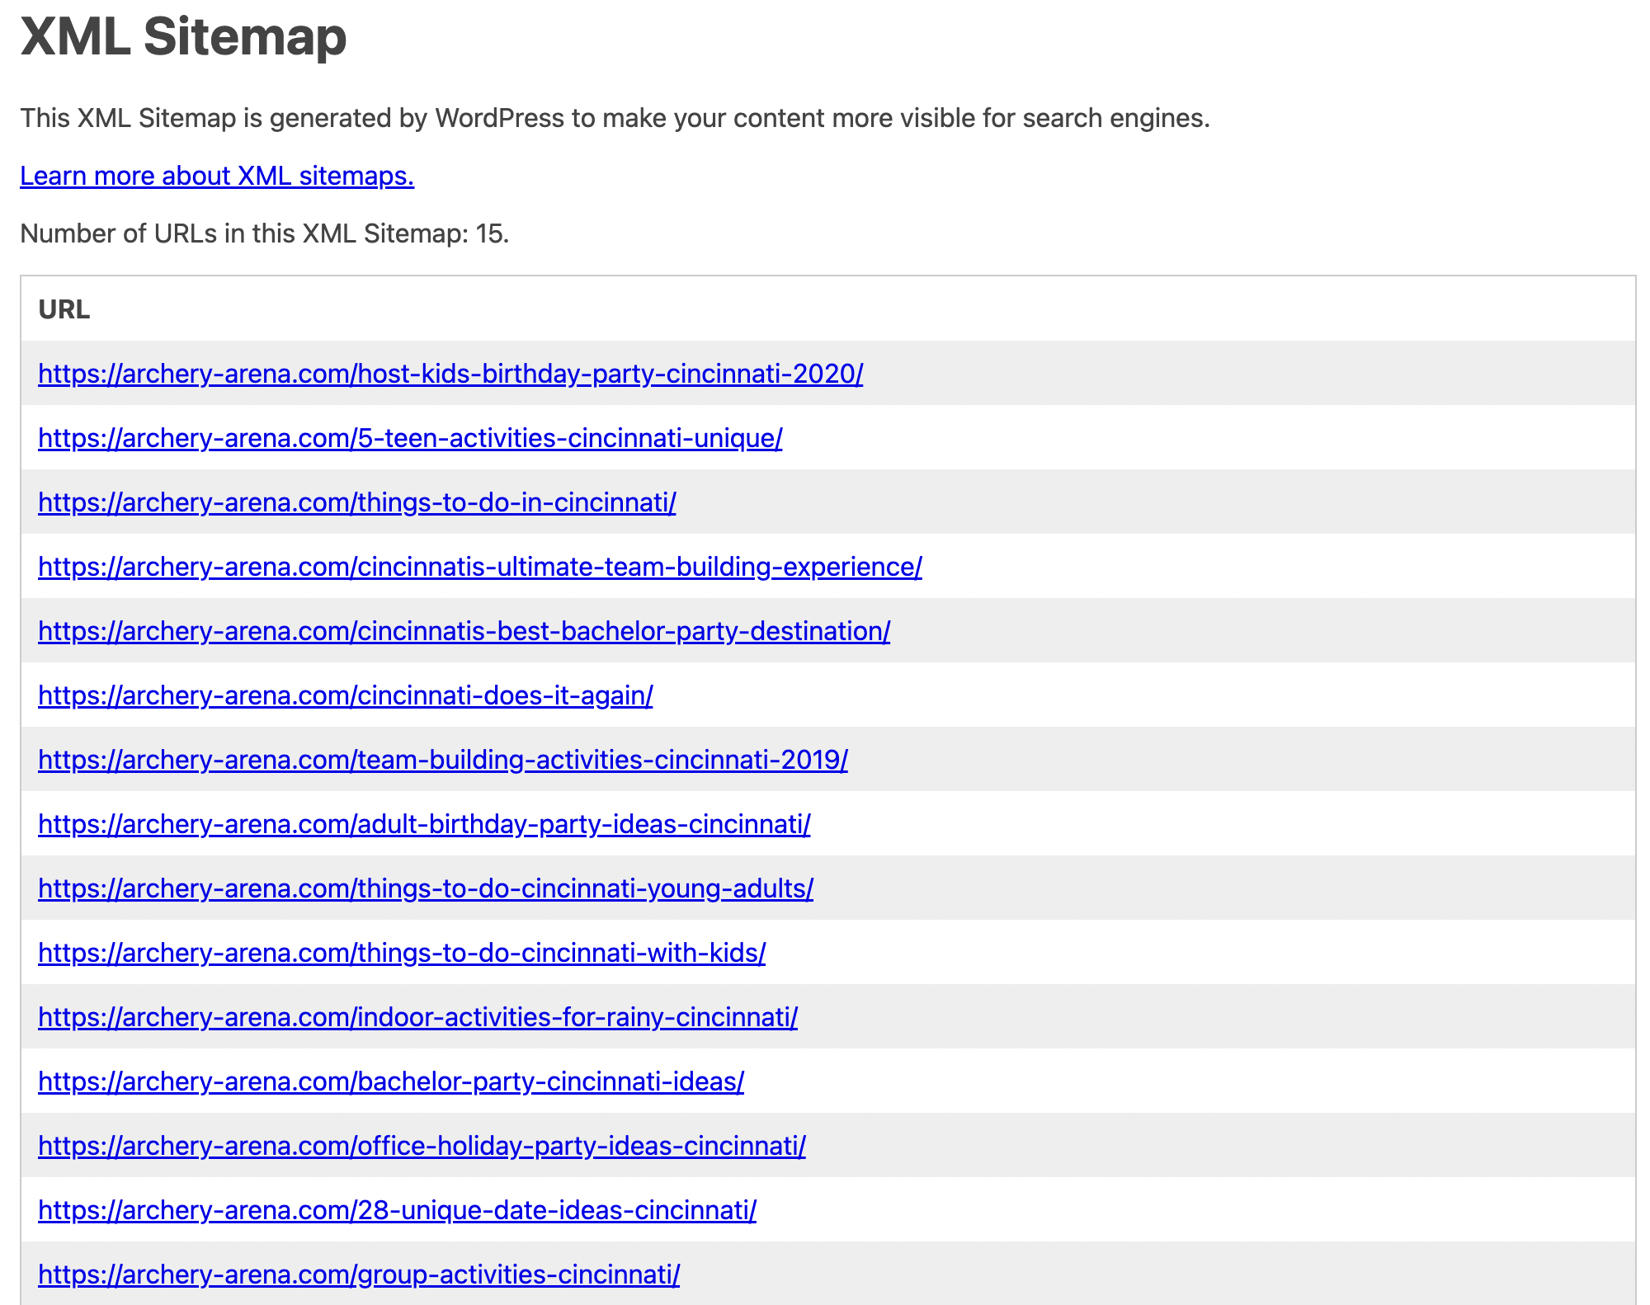Open the 'Learn more about XML sitemaps' link
The height and width of the screenshot is (1305, 1650).
pos(217,175)
